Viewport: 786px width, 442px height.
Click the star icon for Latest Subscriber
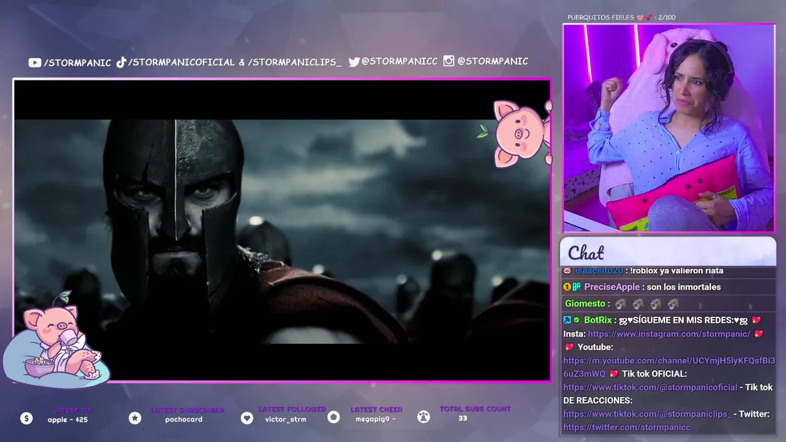135,418
